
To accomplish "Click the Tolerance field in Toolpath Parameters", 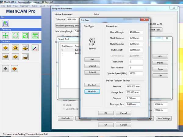I will point(73,19).
